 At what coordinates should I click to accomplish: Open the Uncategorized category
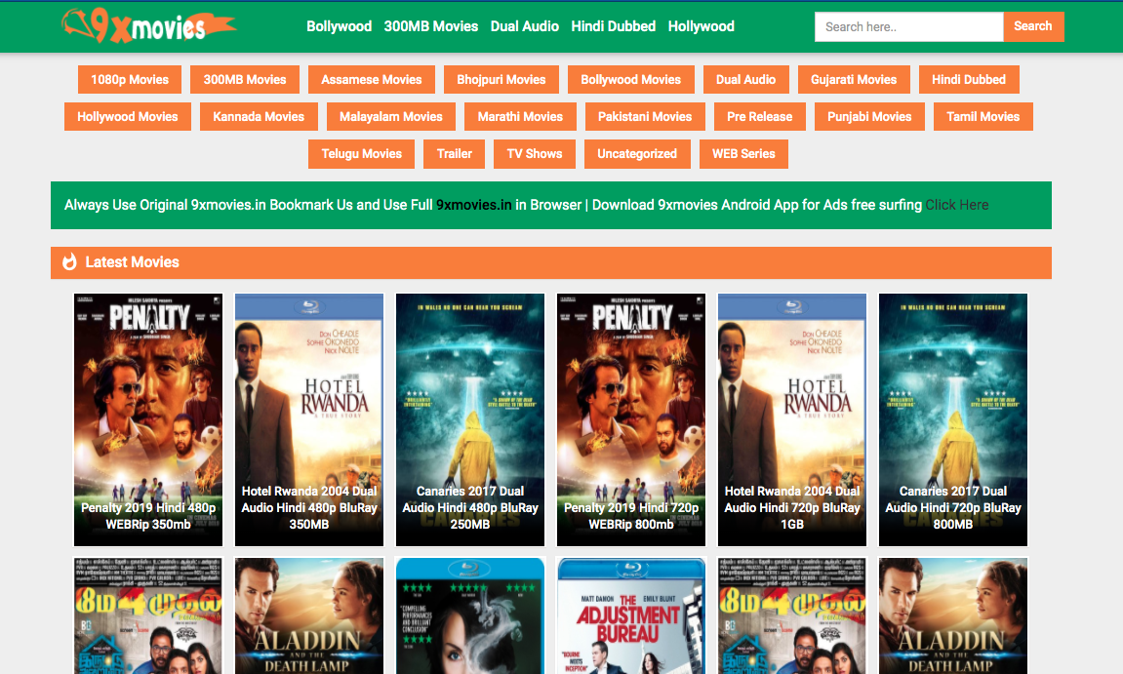pos(637,154)
